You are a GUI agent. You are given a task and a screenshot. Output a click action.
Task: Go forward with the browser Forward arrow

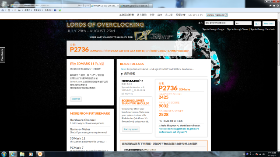coord(8,6)
